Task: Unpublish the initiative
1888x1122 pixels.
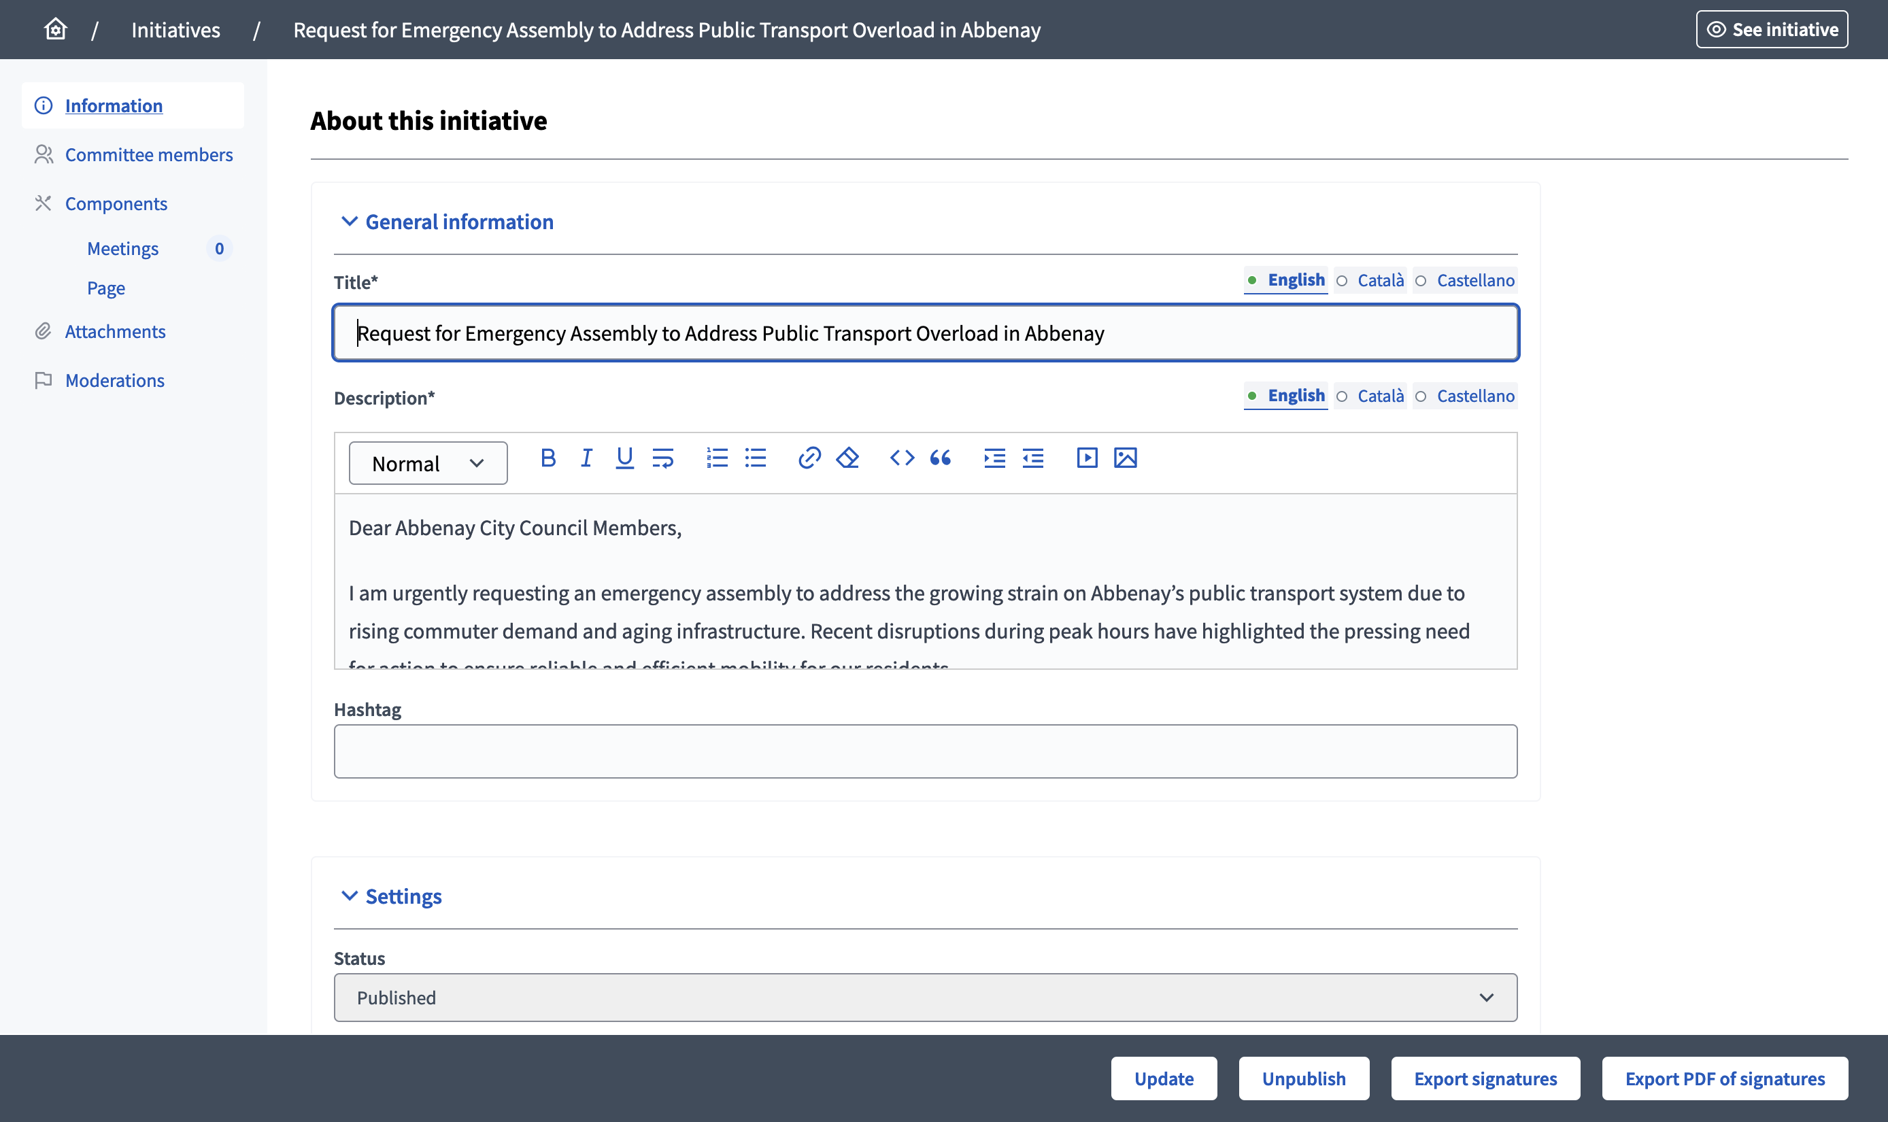Action: (x=1304, y=1078)
